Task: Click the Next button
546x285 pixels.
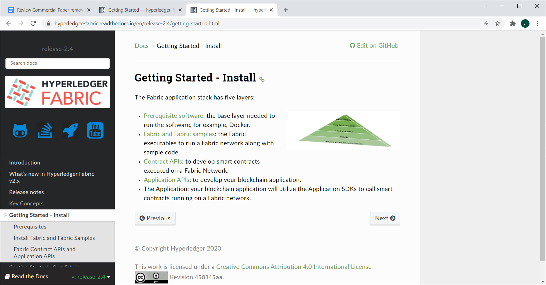Action: pyautogui.click(x=385, y=218)
